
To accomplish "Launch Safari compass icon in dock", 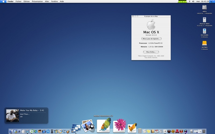I will (27, 131).
